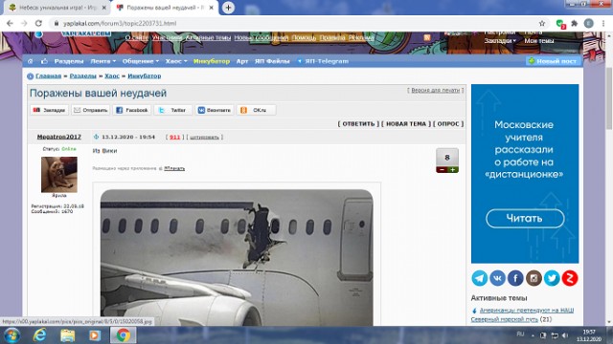Viewport: 613px width, 344px height.
Task: Click the Отправить share button
Action: pyautogui.click(x=91, y=111)
